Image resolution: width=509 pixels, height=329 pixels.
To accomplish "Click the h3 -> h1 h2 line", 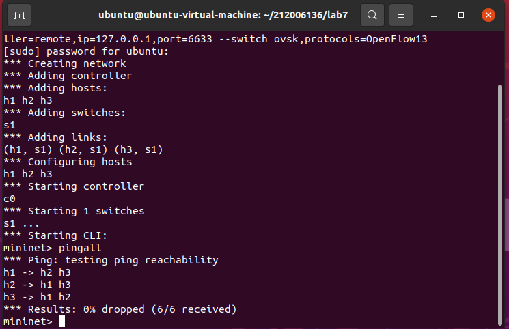I will (37, 297).
